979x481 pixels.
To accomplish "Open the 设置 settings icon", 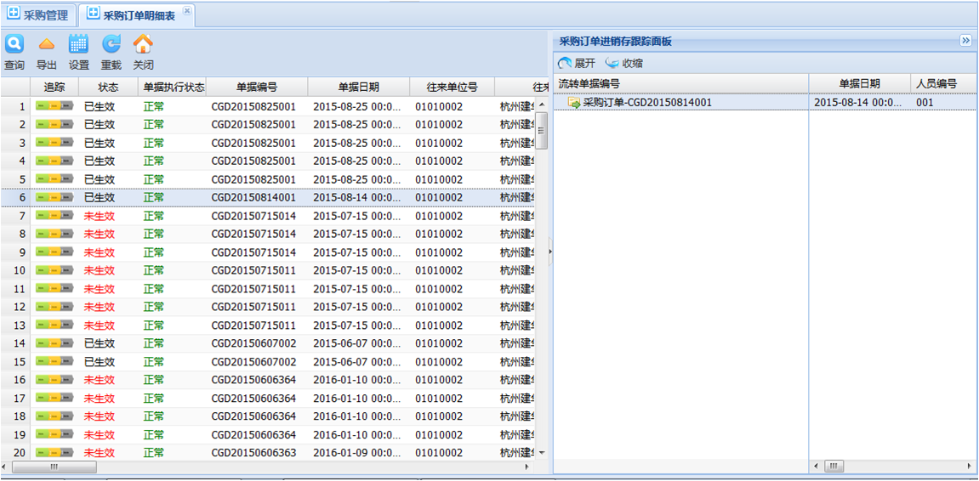I will point(79,44).
